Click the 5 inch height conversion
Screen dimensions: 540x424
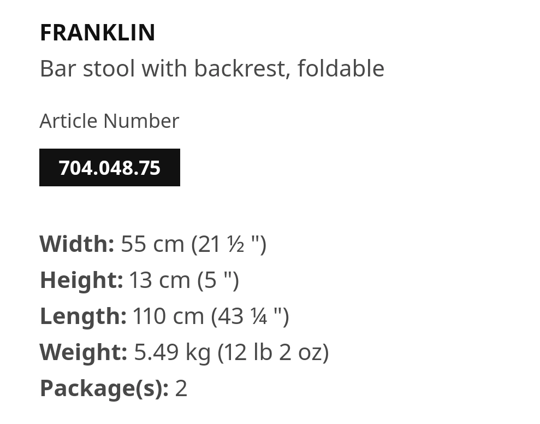(x=218, y=280)
